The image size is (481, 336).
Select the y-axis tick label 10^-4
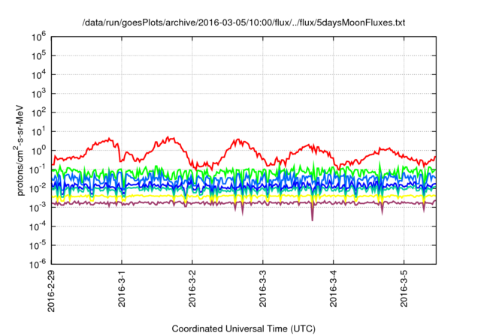pyautogui.click(x=38, y=226)
